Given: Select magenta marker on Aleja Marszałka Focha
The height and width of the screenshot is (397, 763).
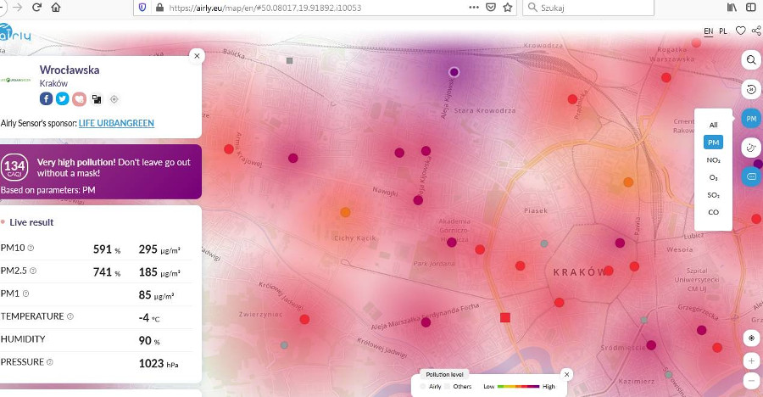Looking at the screenshot, I should 426,322.
